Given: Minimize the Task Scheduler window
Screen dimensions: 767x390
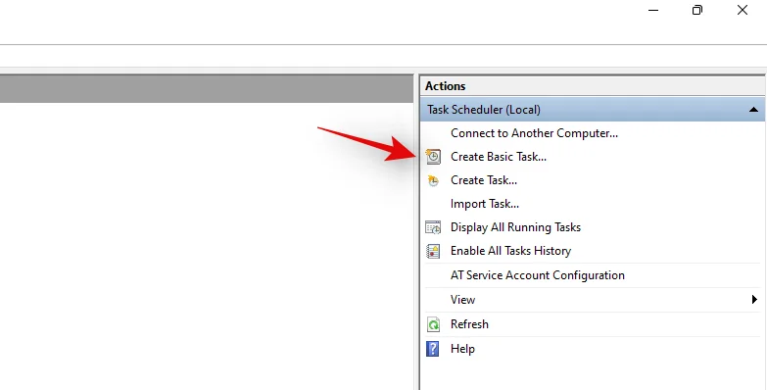Looking at the screenshot, I should (x=653, y=10).
